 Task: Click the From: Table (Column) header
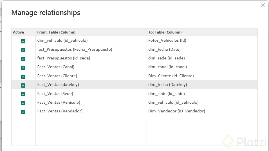click(x=56, y=32)
